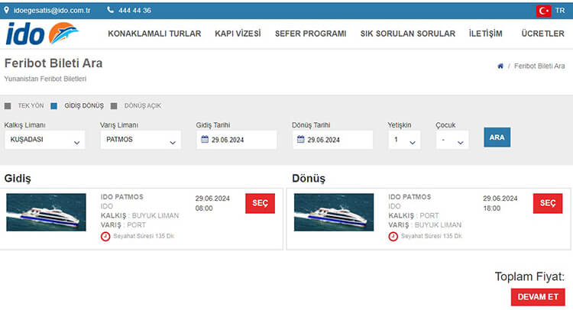
Task: Click calendar icon in Gidiş Tarihi field
Action: pos(205,139)
